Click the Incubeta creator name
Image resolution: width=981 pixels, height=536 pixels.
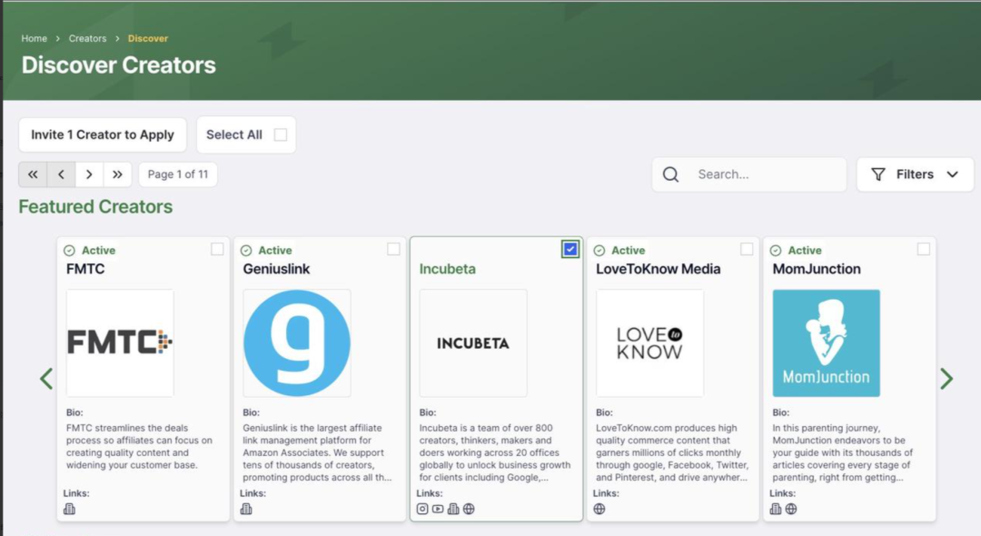[x=447, y=269]
